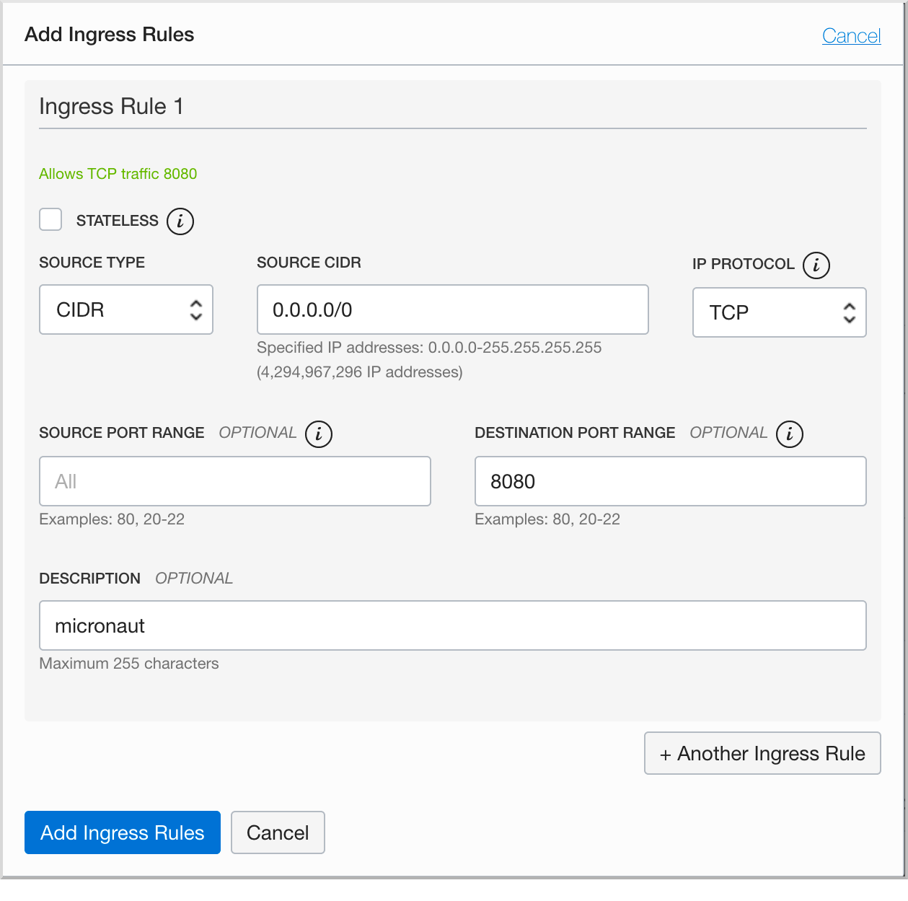Show DESTINATION PORT RANGE info icon help
Image resolution: width=908 pixels, height=901 pixels.
[790, 434]
